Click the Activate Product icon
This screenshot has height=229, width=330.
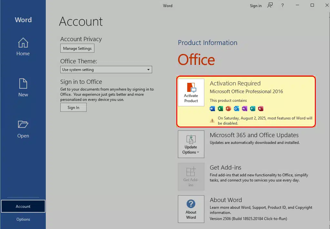(191, 92)
